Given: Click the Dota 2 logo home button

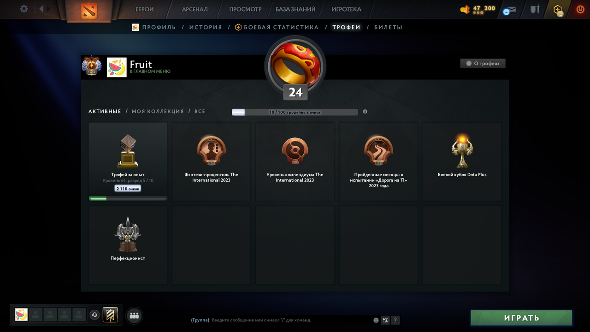Looking at the screenshot, I should [x=89, y=10].
